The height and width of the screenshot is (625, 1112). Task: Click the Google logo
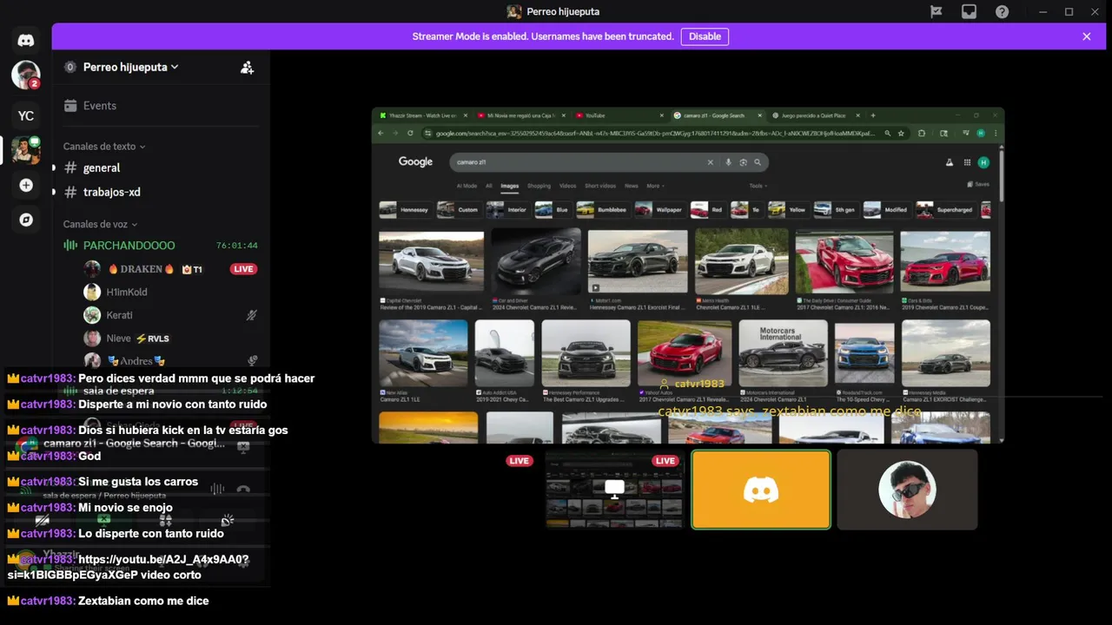(415, 162)
